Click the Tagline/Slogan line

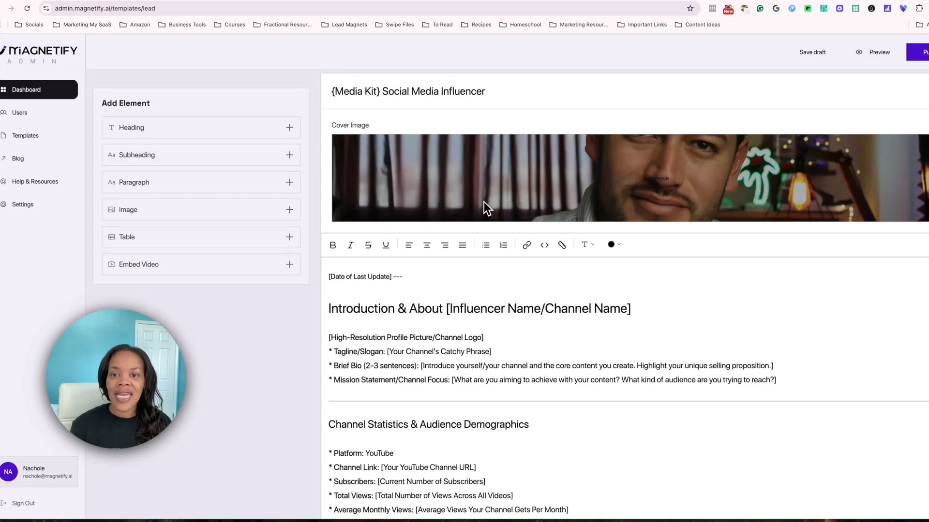(410, 351)
